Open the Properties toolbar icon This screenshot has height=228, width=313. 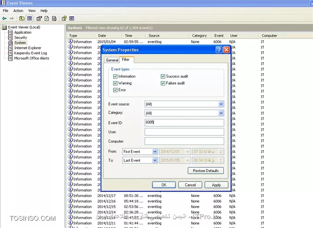pos(39,18)
